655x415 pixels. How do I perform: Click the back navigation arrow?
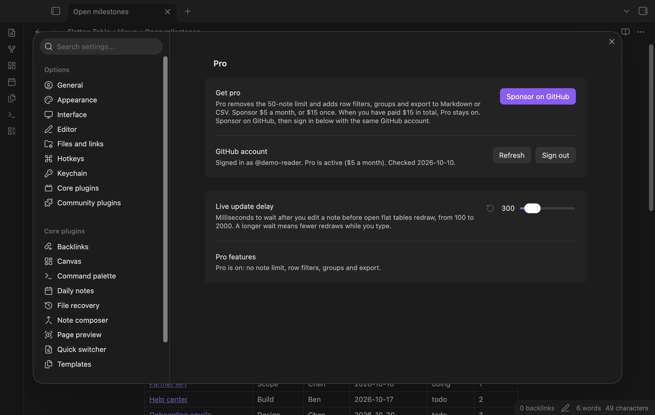(x=38, y=32)
